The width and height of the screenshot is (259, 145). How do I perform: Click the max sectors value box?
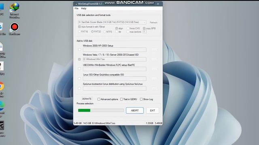tap(144, 31)
